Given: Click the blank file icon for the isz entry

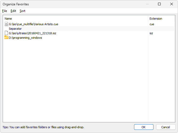Looking at the screenshot, I should 6,33.
